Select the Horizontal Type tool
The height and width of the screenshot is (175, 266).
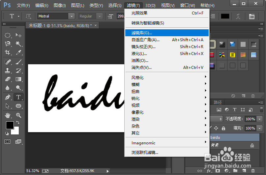[x=18, y=97]
